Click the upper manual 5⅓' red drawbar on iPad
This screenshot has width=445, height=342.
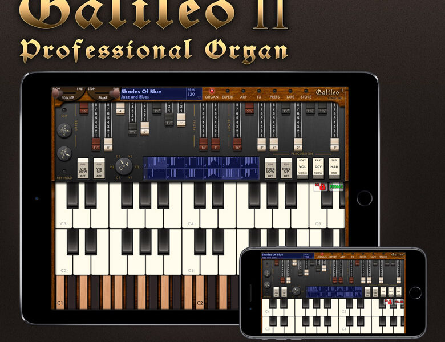point(96,144)
